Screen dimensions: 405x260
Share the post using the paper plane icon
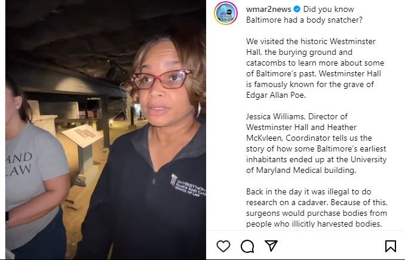click(x=271, y=246)
